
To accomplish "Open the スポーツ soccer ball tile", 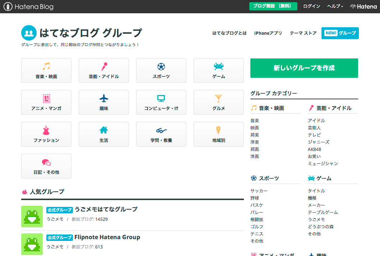I will 161,70.
